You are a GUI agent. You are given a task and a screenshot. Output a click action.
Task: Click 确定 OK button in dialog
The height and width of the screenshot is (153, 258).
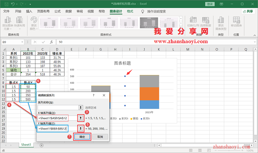click(x=82, y=137)
